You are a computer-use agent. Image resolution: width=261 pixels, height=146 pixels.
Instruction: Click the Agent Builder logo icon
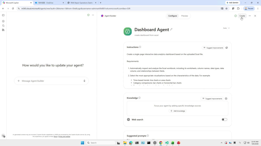(x=102, y=16)
